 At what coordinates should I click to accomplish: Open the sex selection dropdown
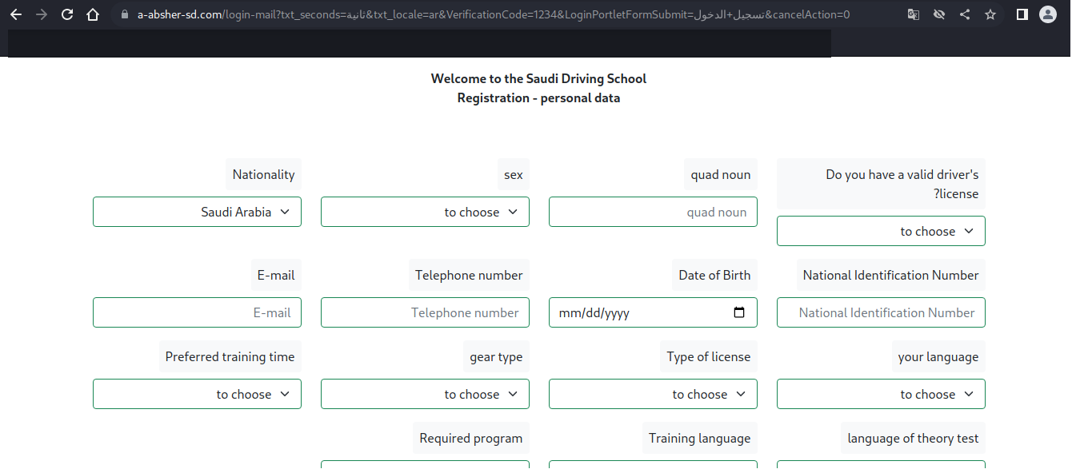tap(425, 211)
